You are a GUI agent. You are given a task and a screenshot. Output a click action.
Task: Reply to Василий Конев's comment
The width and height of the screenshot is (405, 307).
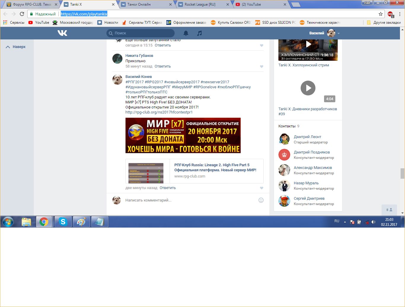[168, 188]
